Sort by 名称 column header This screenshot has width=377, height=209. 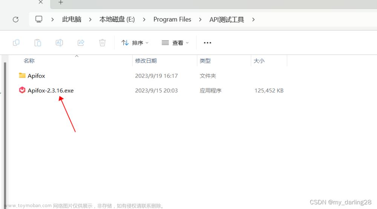[x=29, y=61]
